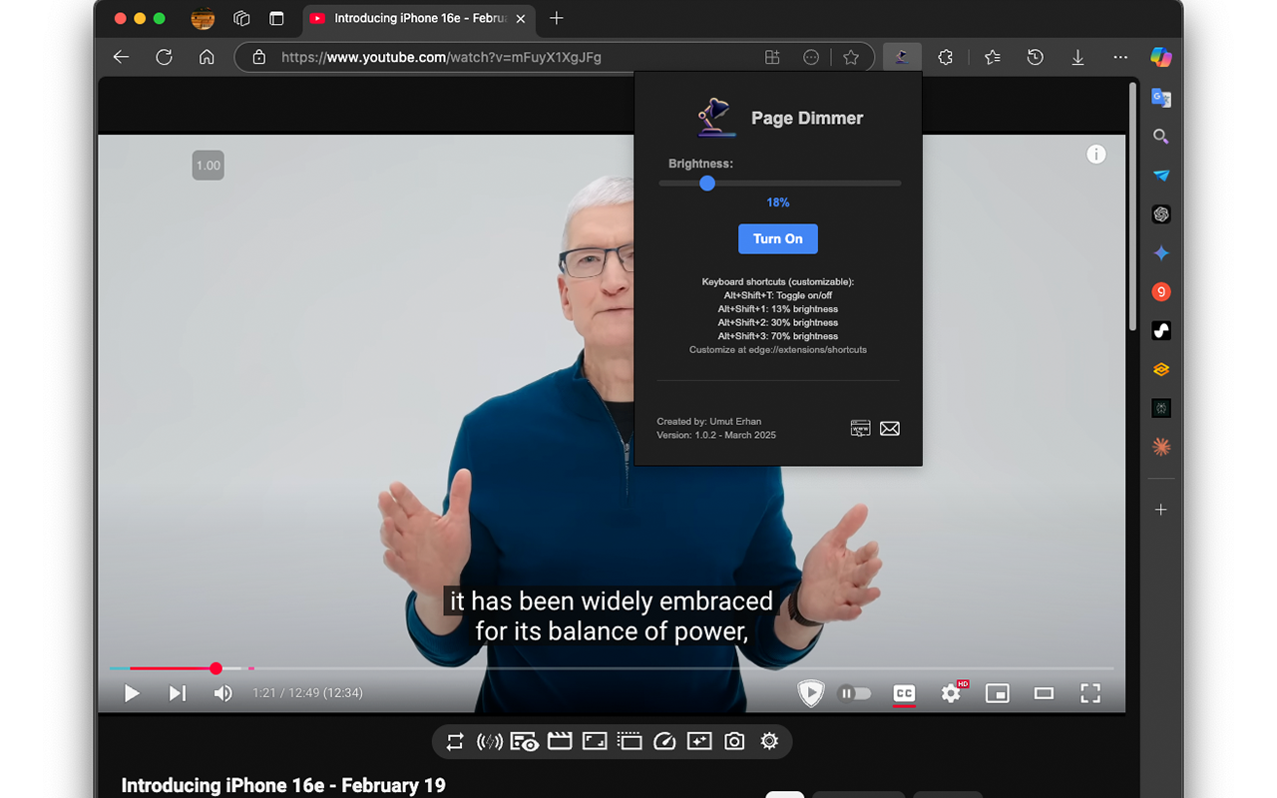
Task: Open Telegram icon in sidebar
Action: 1161,175
